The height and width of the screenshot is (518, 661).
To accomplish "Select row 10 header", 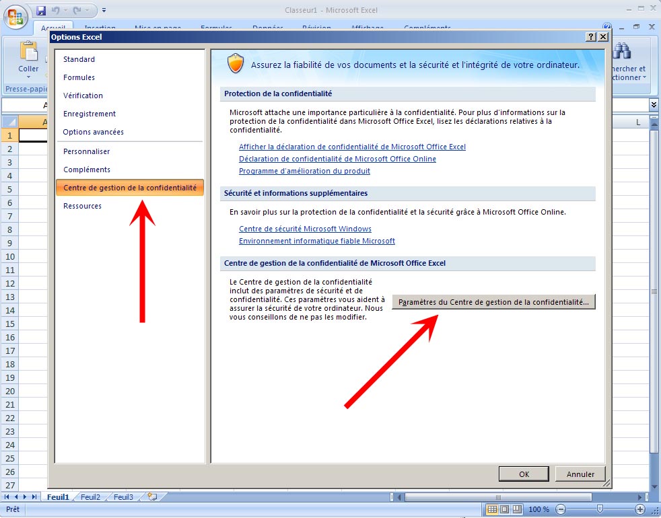I will click(9, 256).
